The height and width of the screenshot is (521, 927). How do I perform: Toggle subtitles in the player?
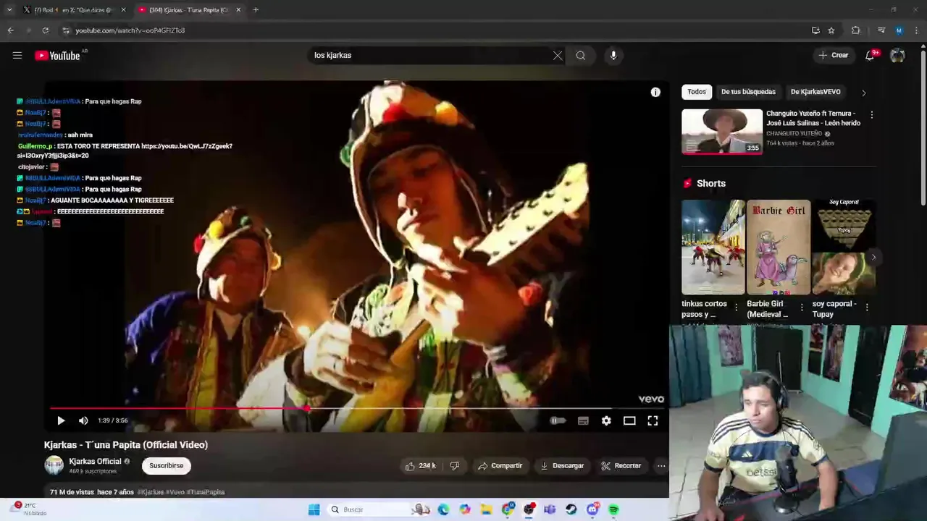(x=583, y=420)
